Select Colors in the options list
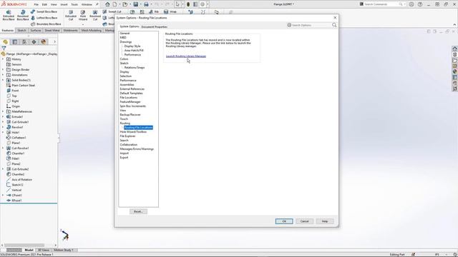Viewport: 458px width, 257px height. 124,59
